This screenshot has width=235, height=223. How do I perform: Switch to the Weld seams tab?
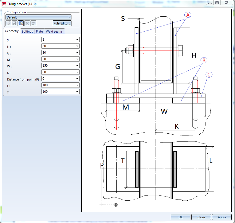[x=54, y=32]
